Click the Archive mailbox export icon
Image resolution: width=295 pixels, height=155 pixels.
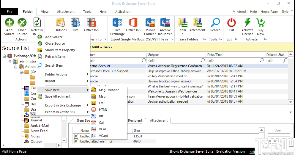[165, 23]
